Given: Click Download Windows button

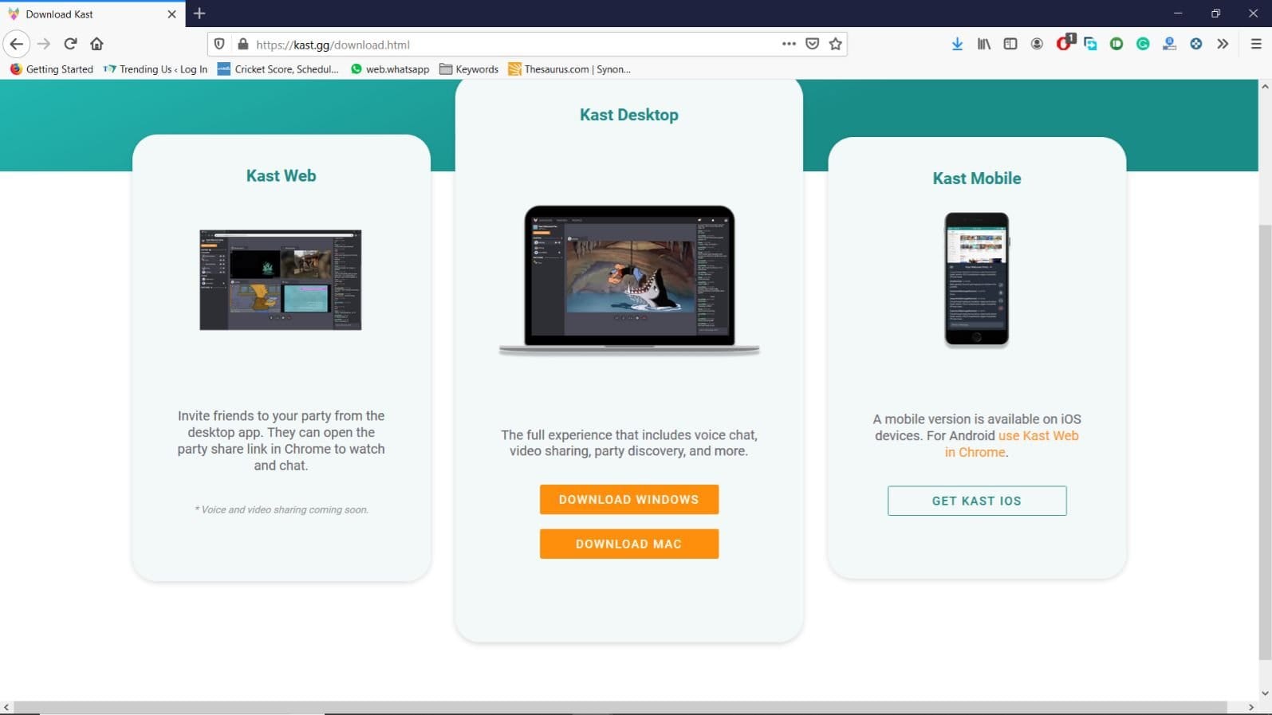Looking at the screenshot, I should [629, 500].
